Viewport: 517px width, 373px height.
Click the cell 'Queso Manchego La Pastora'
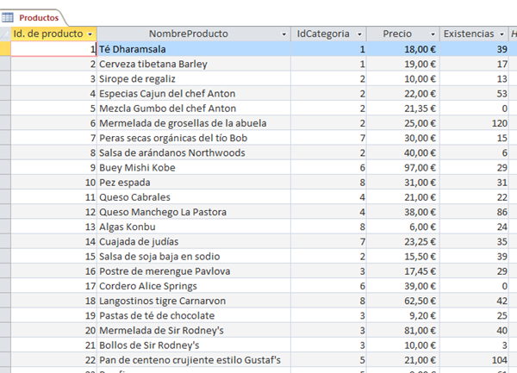click(194, 212)
